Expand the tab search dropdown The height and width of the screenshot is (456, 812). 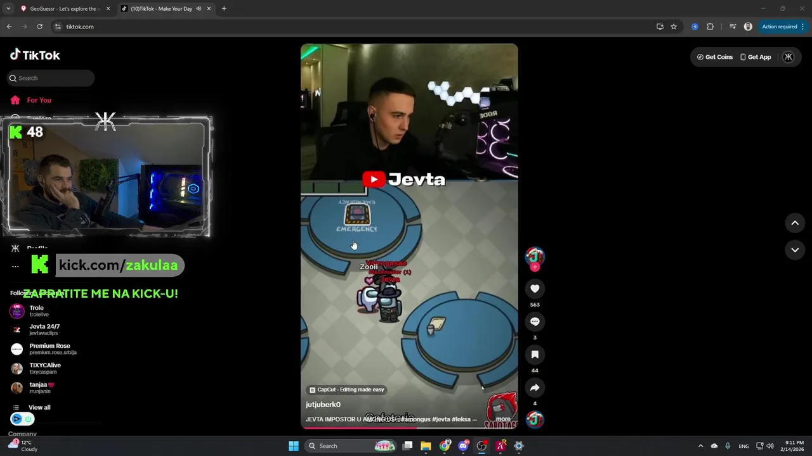8,9
